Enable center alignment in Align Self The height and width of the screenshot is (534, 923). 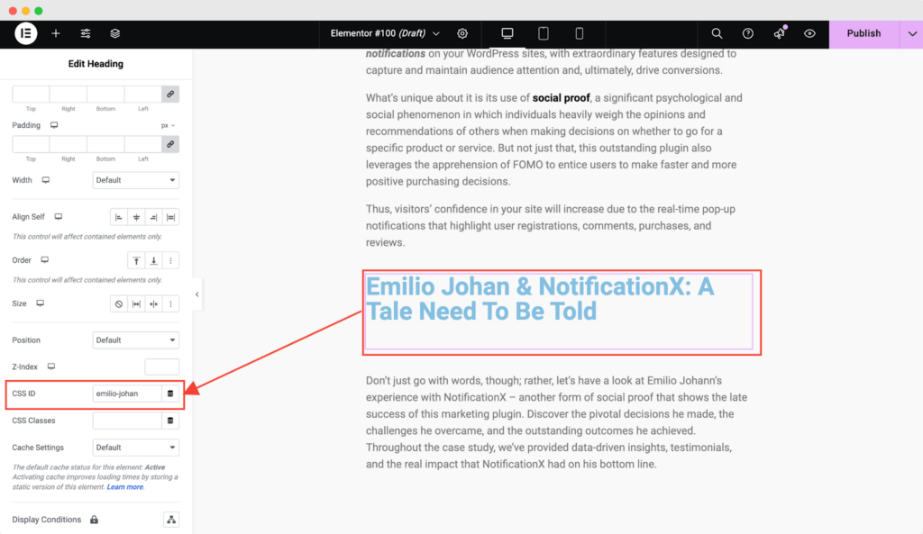(136, 216)
